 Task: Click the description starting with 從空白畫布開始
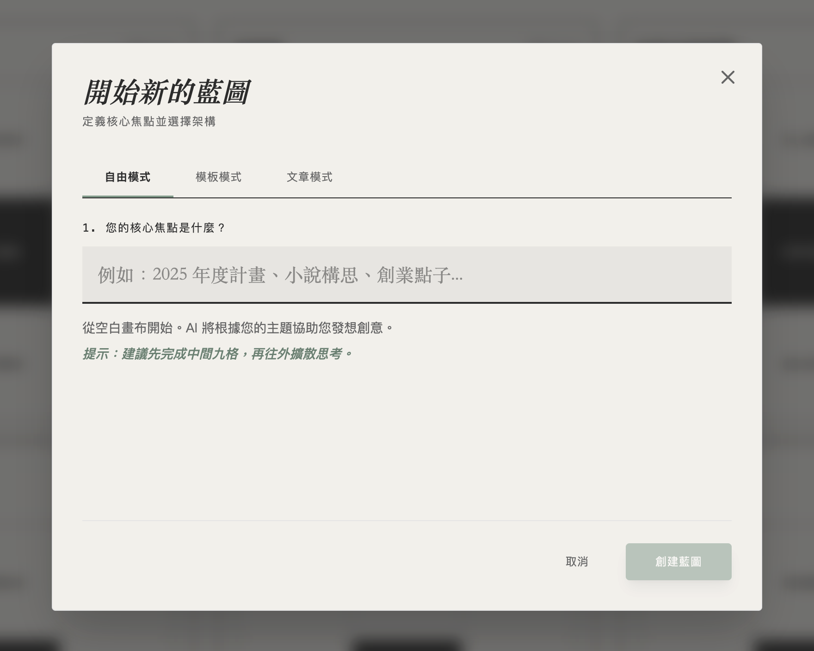click(238, 328)
